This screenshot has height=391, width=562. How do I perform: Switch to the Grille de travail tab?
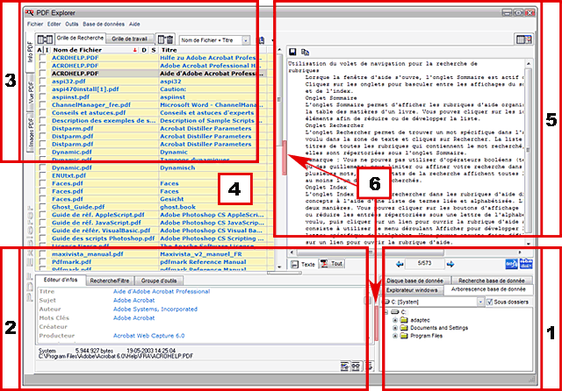(x=130, y=39)
